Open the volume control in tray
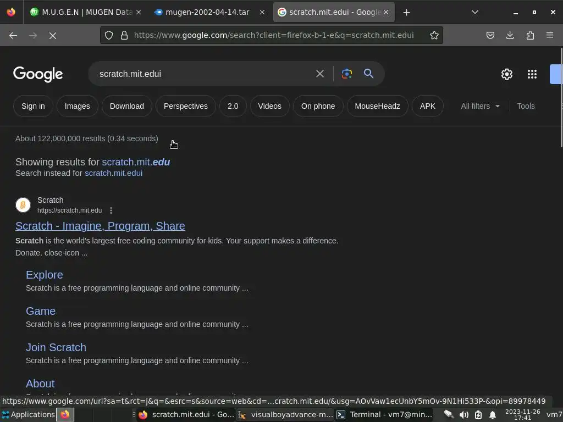Viewport: 563px width, 422px height. click(x=463, y=415)
